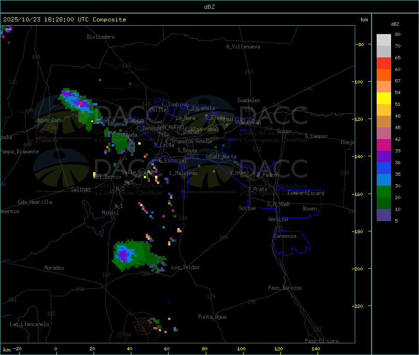Click the Paso_Barroso label
This screenshot has width=419, height=355.
[x=285, y=288]
